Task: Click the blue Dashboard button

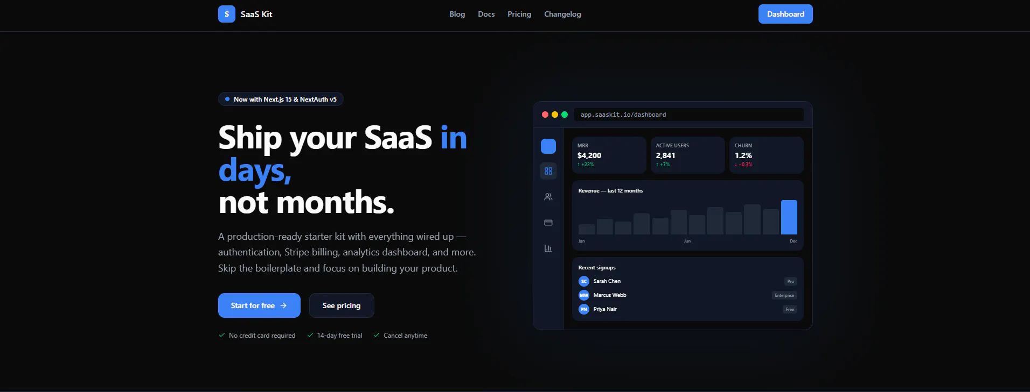Action: pyautogui.click(x=785, y=14)
